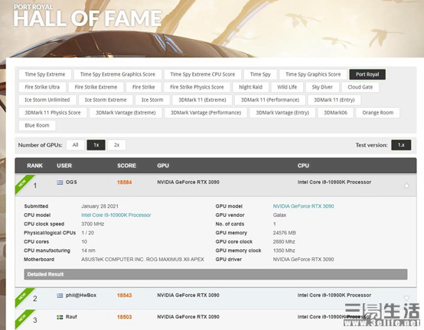Open 3DMark Vantage (Performance)
424x330 pixels.
pos(206,113)
